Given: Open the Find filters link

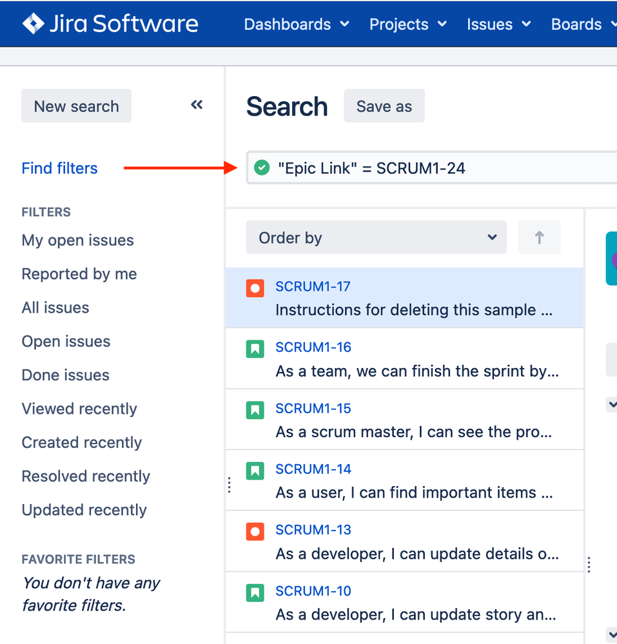Looking at the screenshot, I should click(59, 168).
